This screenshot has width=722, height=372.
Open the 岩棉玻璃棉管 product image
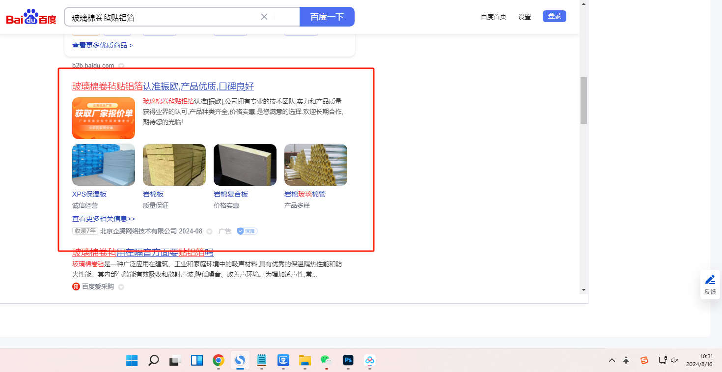tap(316, 165)
